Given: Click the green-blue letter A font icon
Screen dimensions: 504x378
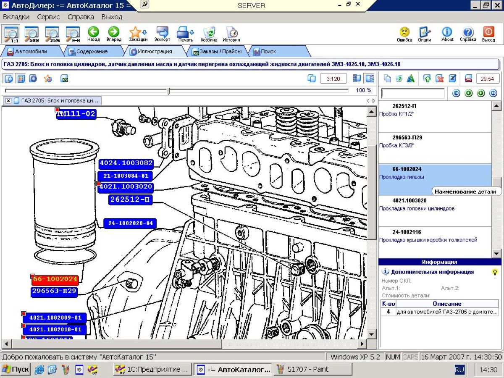Looking at the screenshot, I should 410,79.
